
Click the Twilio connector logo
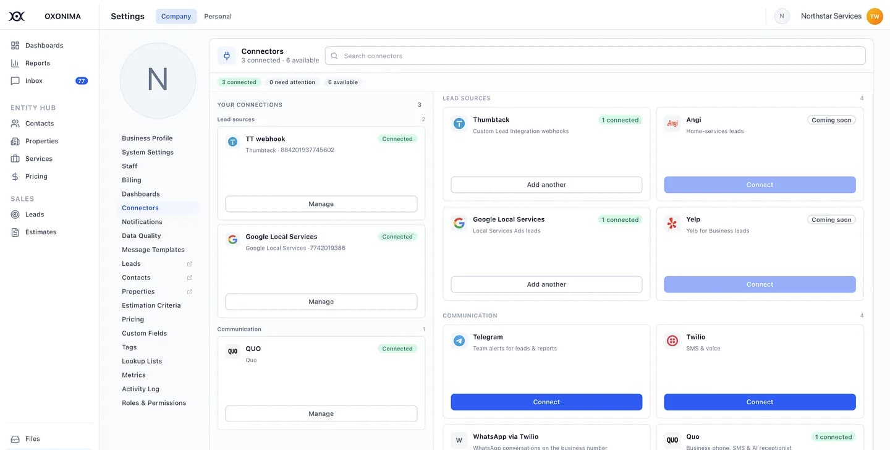point(672,341)
